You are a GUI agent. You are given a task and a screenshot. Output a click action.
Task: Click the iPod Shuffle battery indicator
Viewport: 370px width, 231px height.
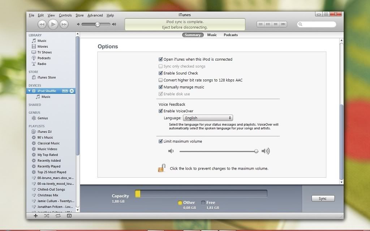(x=65, y=91)
